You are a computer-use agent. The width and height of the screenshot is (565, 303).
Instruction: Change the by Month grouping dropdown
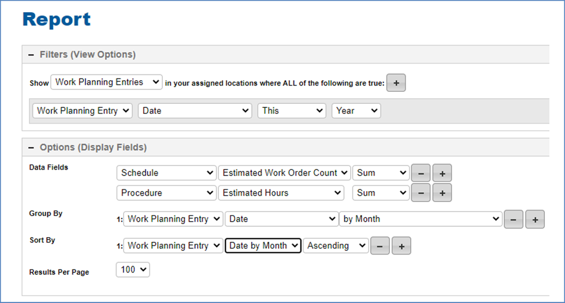tap(421, 219)
